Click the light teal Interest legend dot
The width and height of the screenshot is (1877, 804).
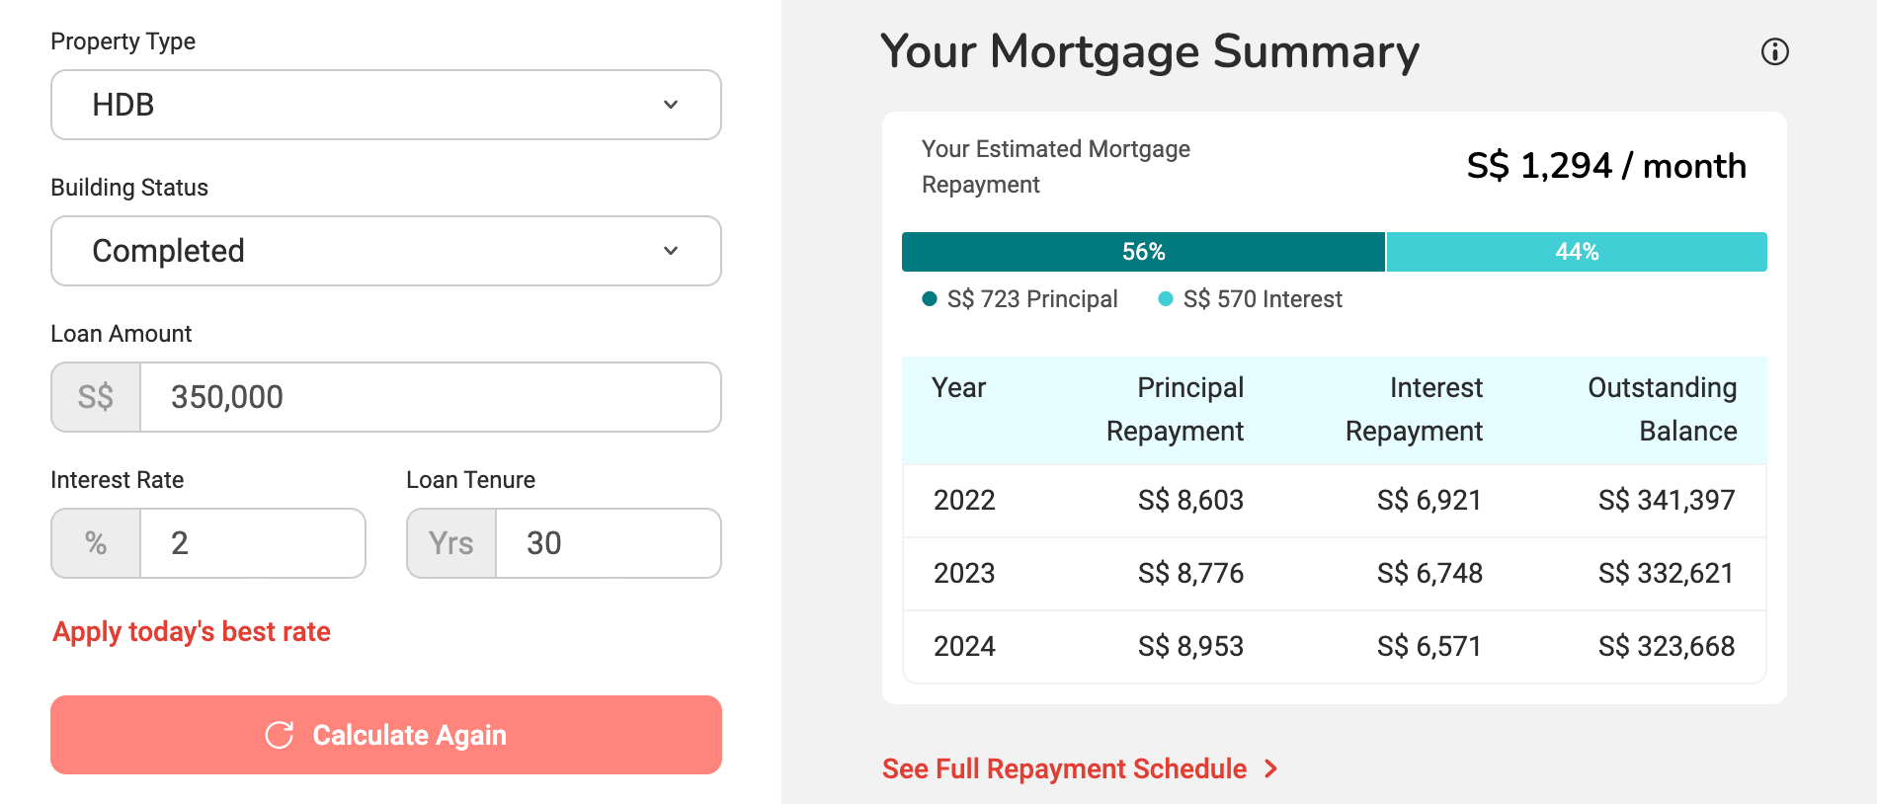(x=1166, y=299)
